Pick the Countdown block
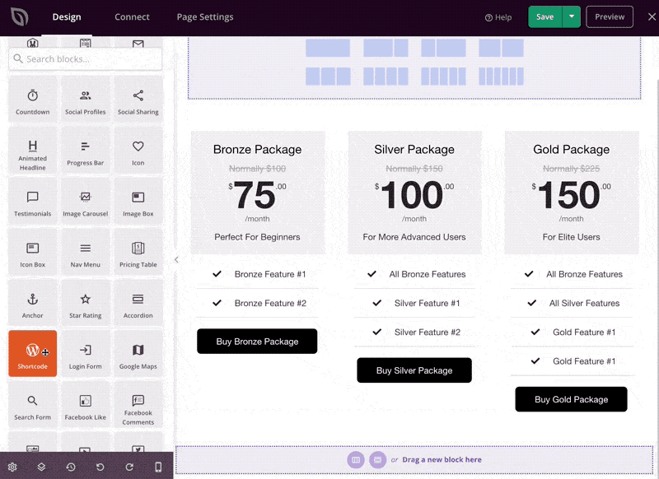Screen dimensions: 659x479 [33, 100]
